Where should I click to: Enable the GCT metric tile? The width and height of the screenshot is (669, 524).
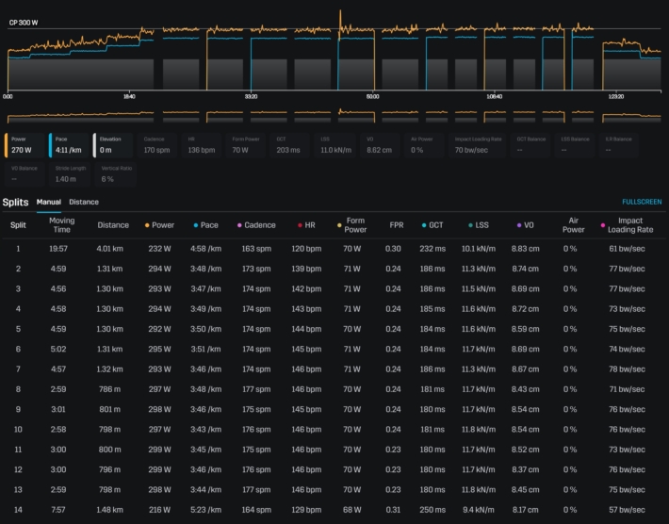pos(290,143)
